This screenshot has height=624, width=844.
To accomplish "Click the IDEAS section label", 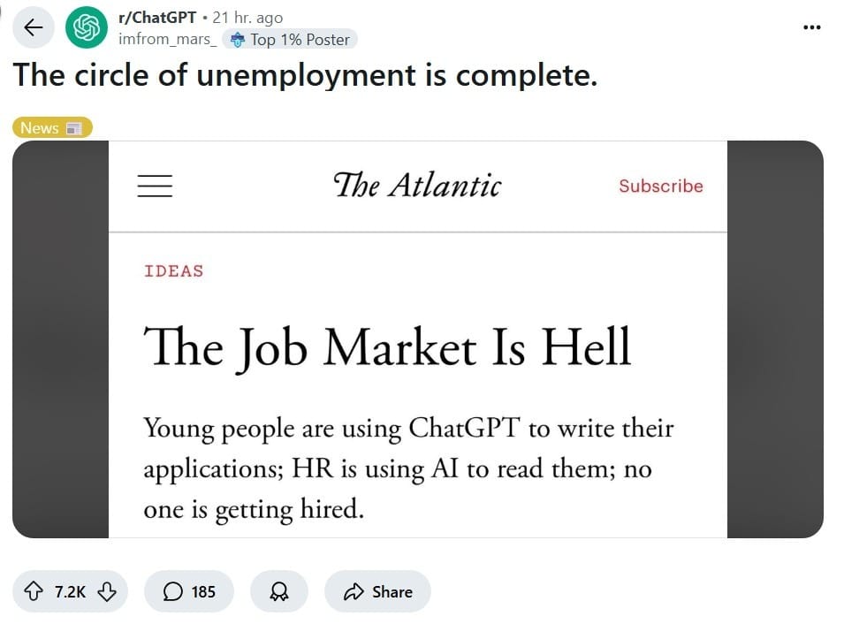I will [174, 270].
